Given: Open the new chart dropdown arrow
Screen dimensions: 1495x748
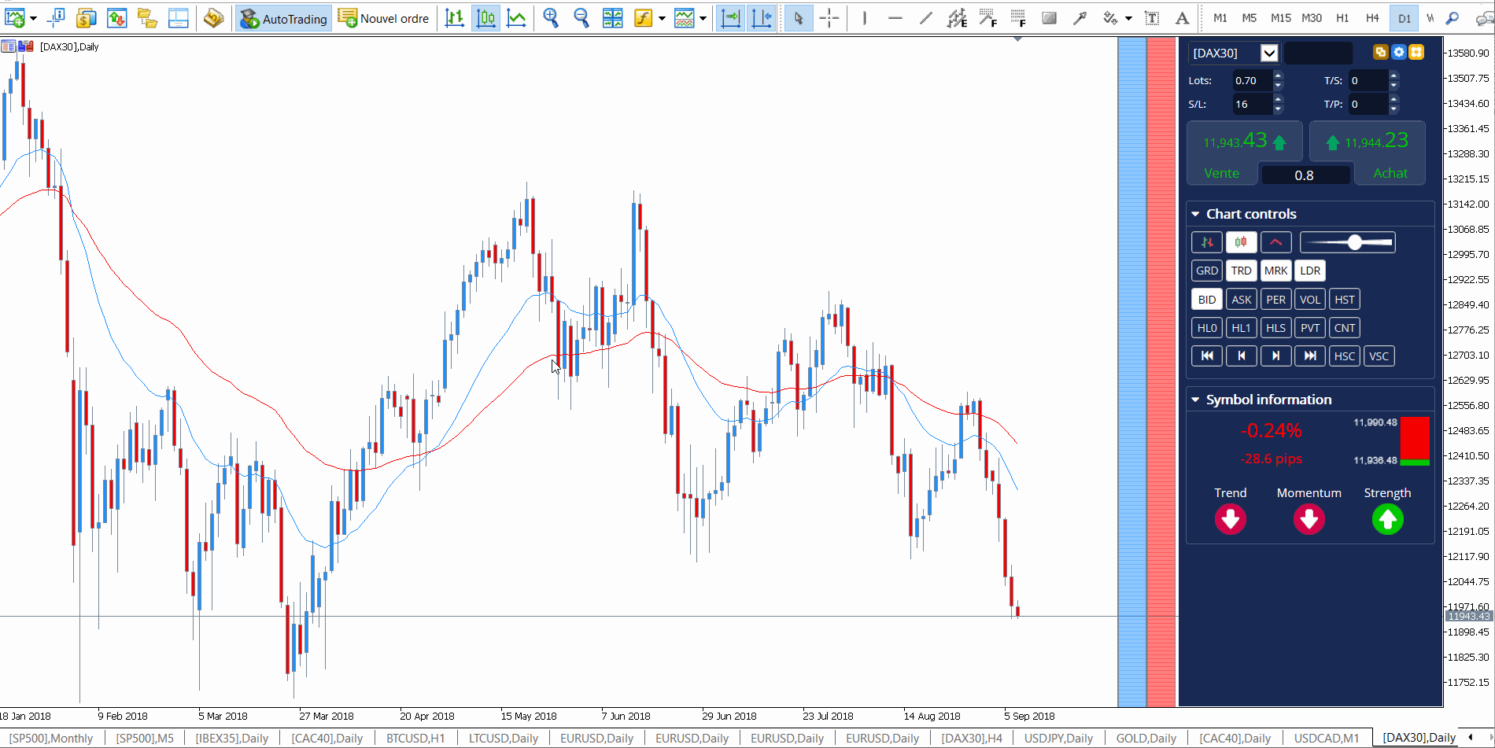Looking at the screenshot, I should tap(33, 18).
